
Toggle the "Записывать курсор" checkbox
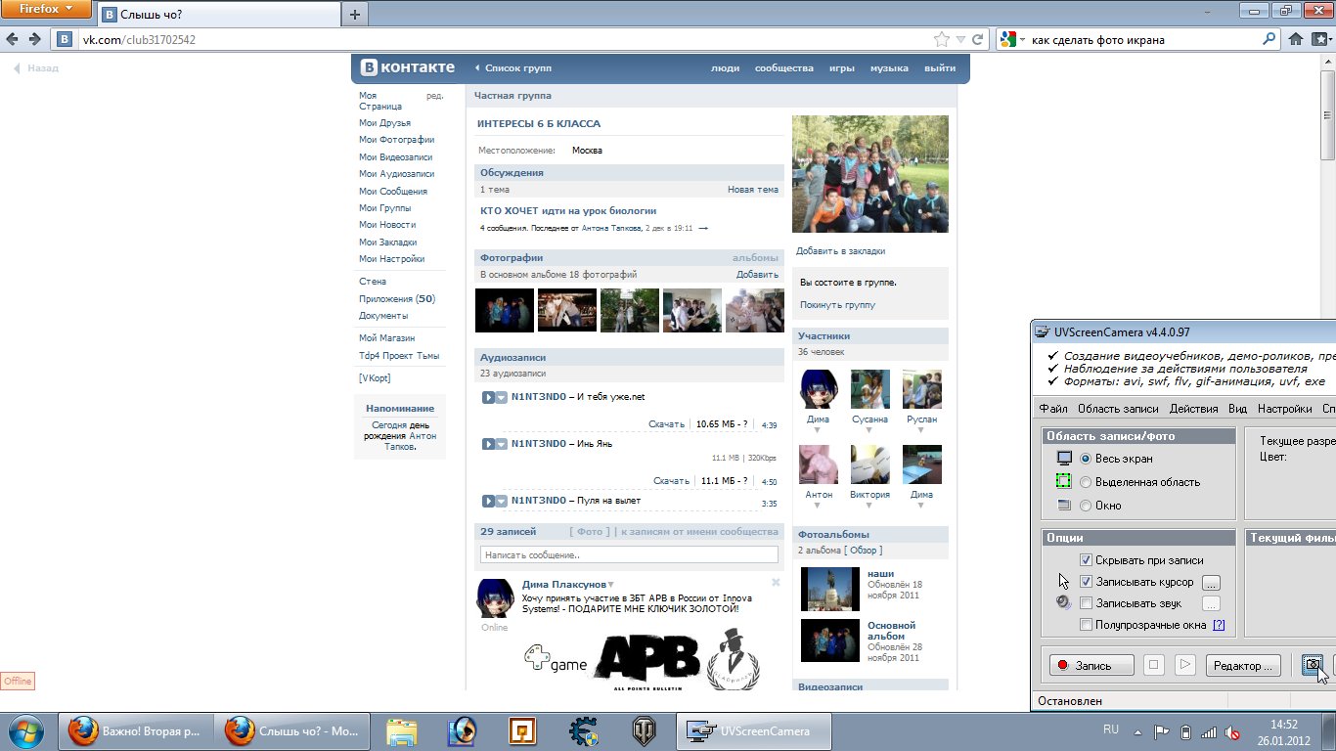(1086, 582)
